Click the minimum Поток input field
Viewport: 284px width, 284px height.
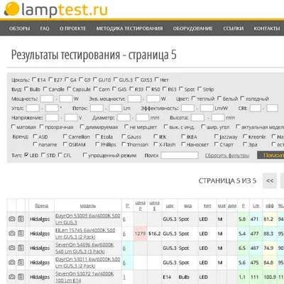[x=97, y=108]
